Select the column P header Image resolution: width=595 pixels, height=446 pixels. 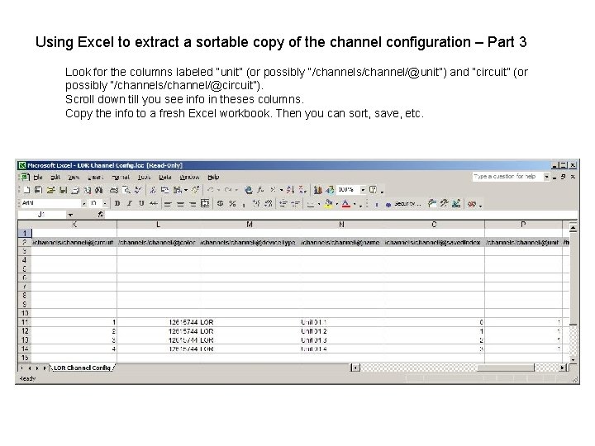pyautogui.click(x=523, y=225)
